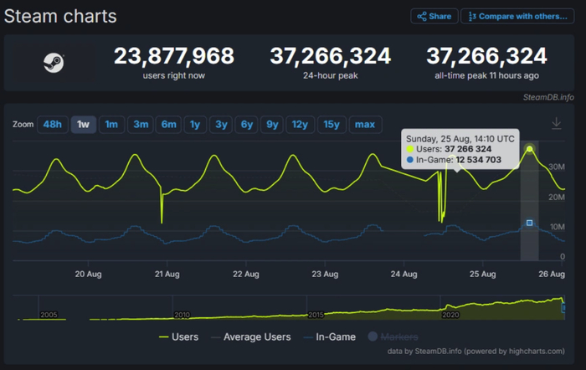This screenshot has height=370, width=586.
Task: Toggle Average Users series in legend
Action: [x=251, y=337]
